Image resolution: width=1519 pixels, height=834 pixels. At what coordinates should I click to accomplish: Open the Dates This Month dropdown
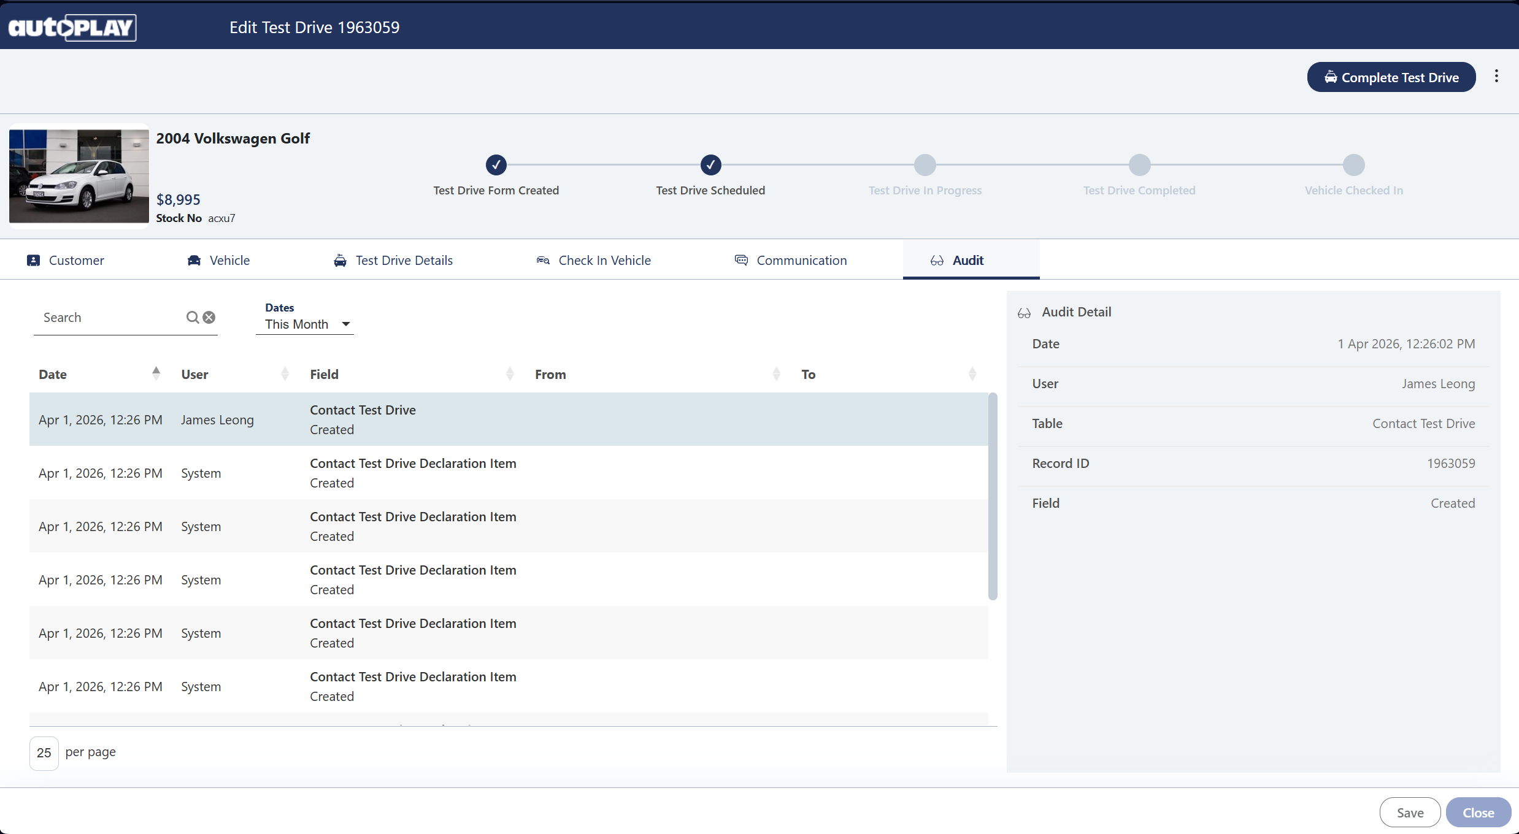tap(306, 324)
